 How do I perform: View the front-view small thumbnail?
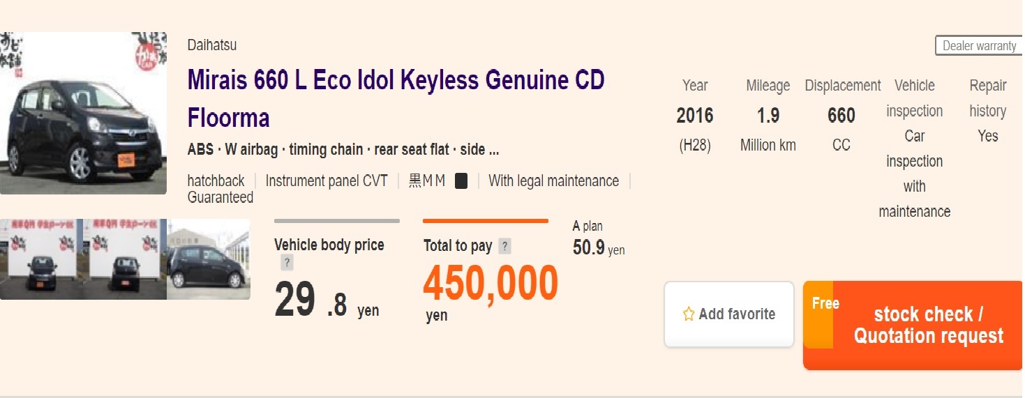[42, 259]
